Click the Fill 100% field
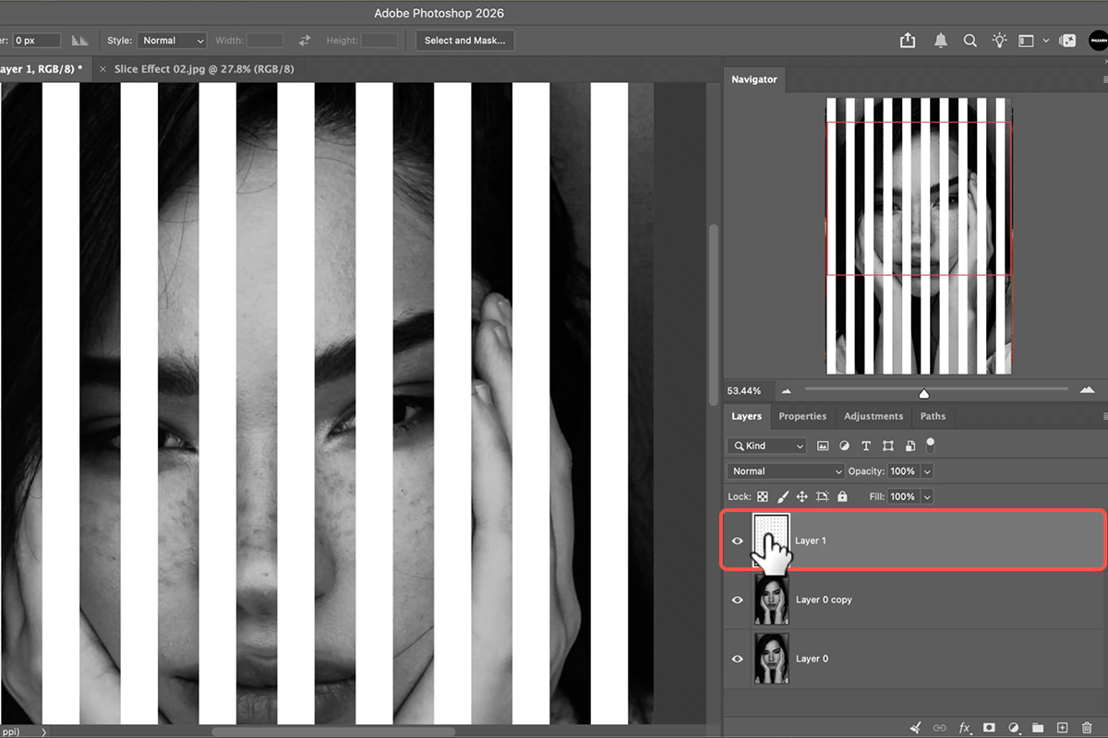Image resolution: width=1108 pixels, height=738 pixels. (904, 496)
